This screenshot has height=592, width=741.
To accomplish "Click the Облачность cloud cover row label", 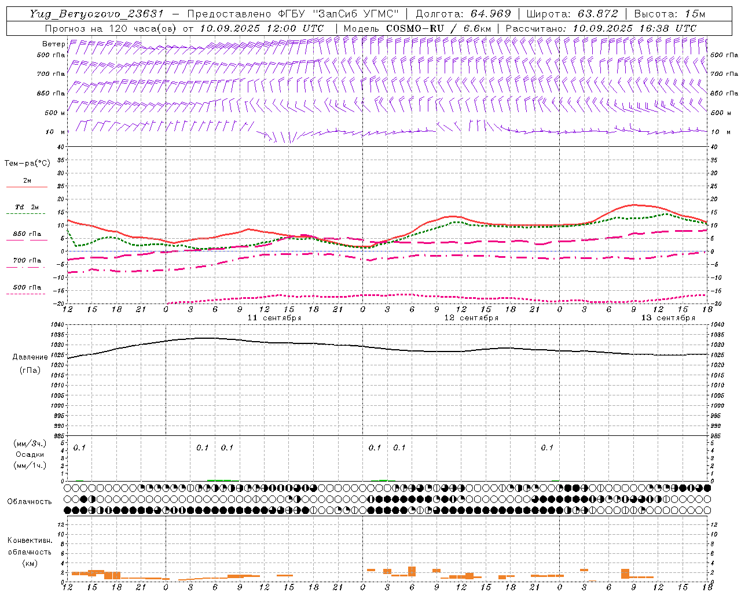I will coord(30,501).
